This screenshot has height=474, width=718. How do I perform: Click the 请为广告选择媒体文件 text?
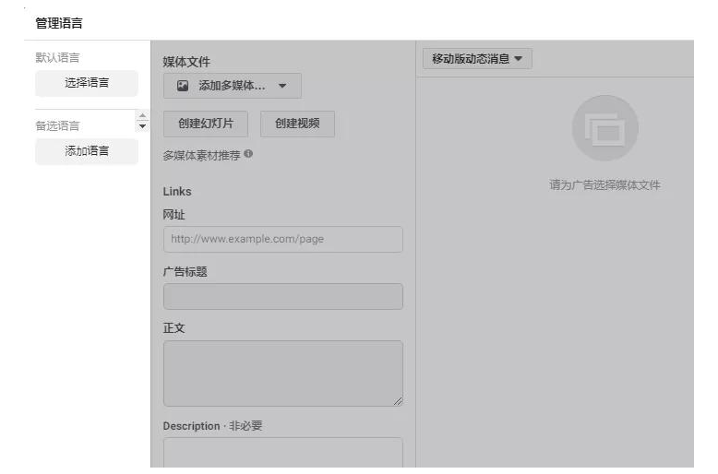pyautogui.click(x=604, y=184)
